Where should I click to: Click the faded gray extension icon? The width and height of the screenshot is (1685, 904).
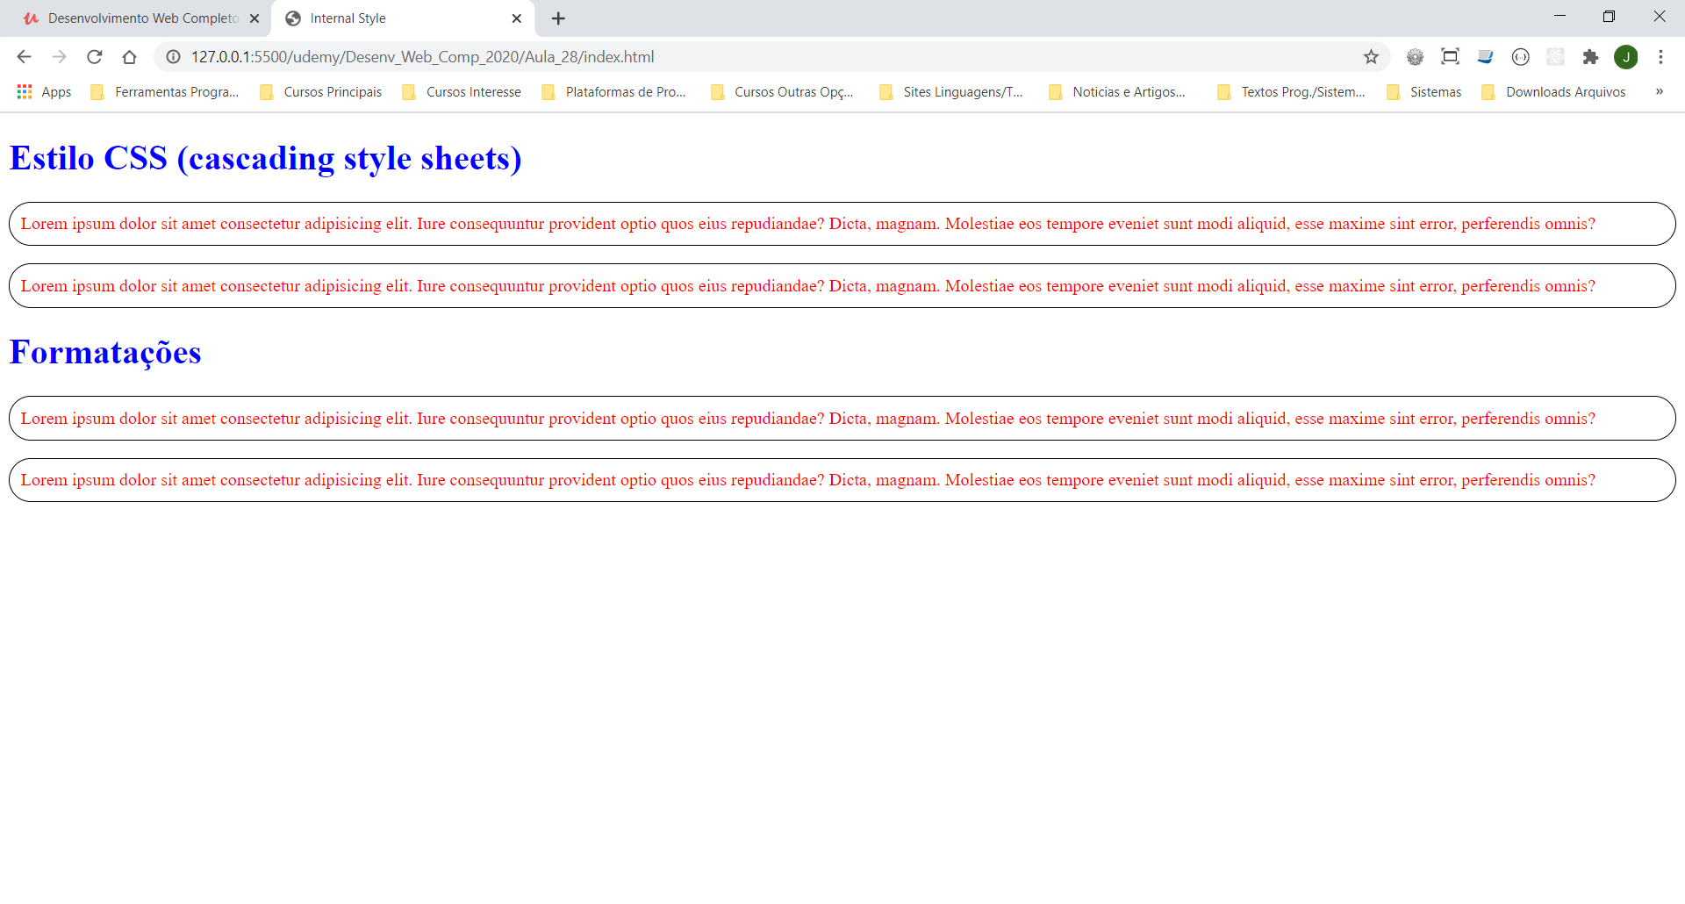click(1555, 57)
